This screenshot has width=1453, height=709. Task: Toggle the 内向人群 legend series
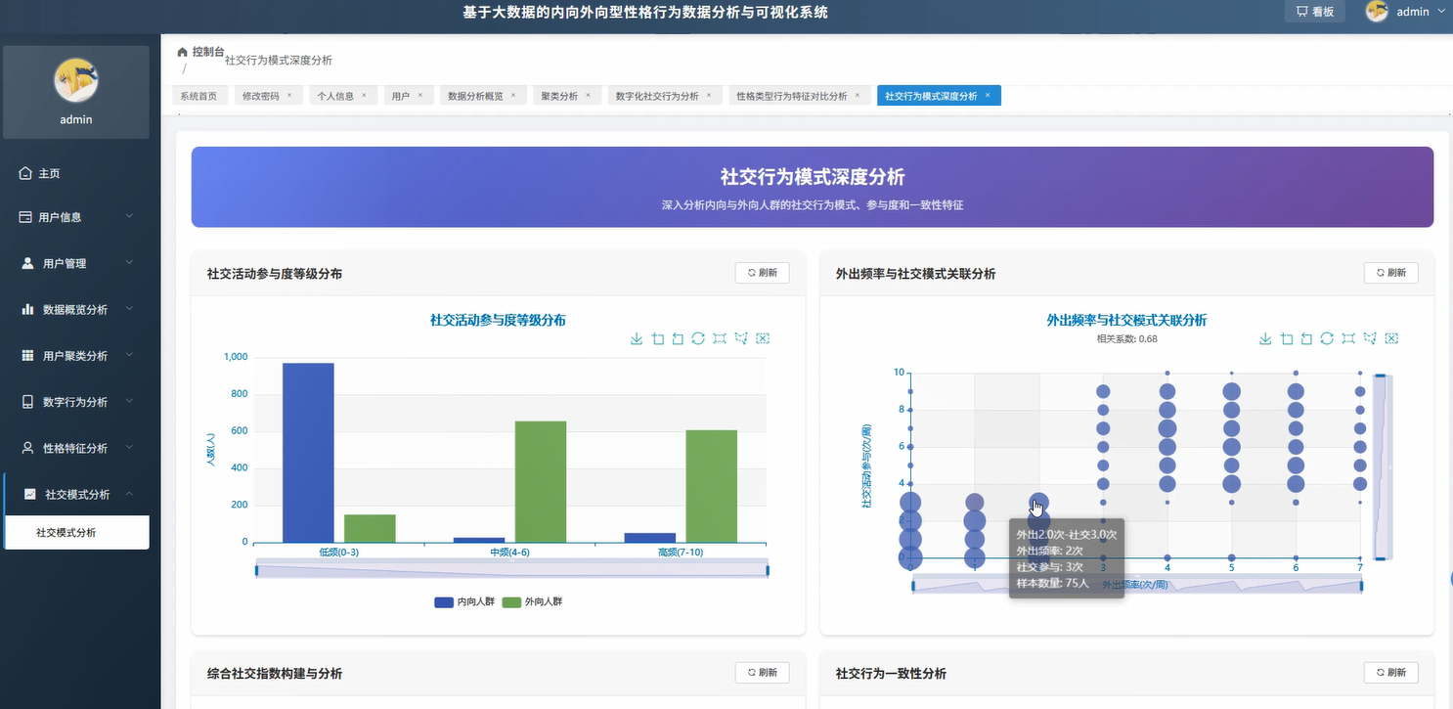(464, 602)
